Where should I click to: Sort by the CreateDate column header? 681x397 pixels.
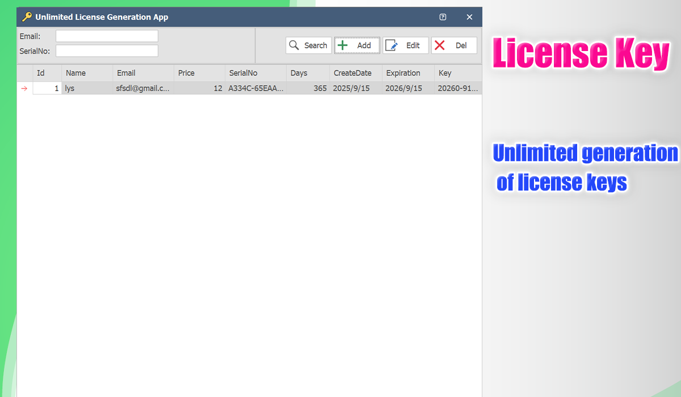[356, 73]
